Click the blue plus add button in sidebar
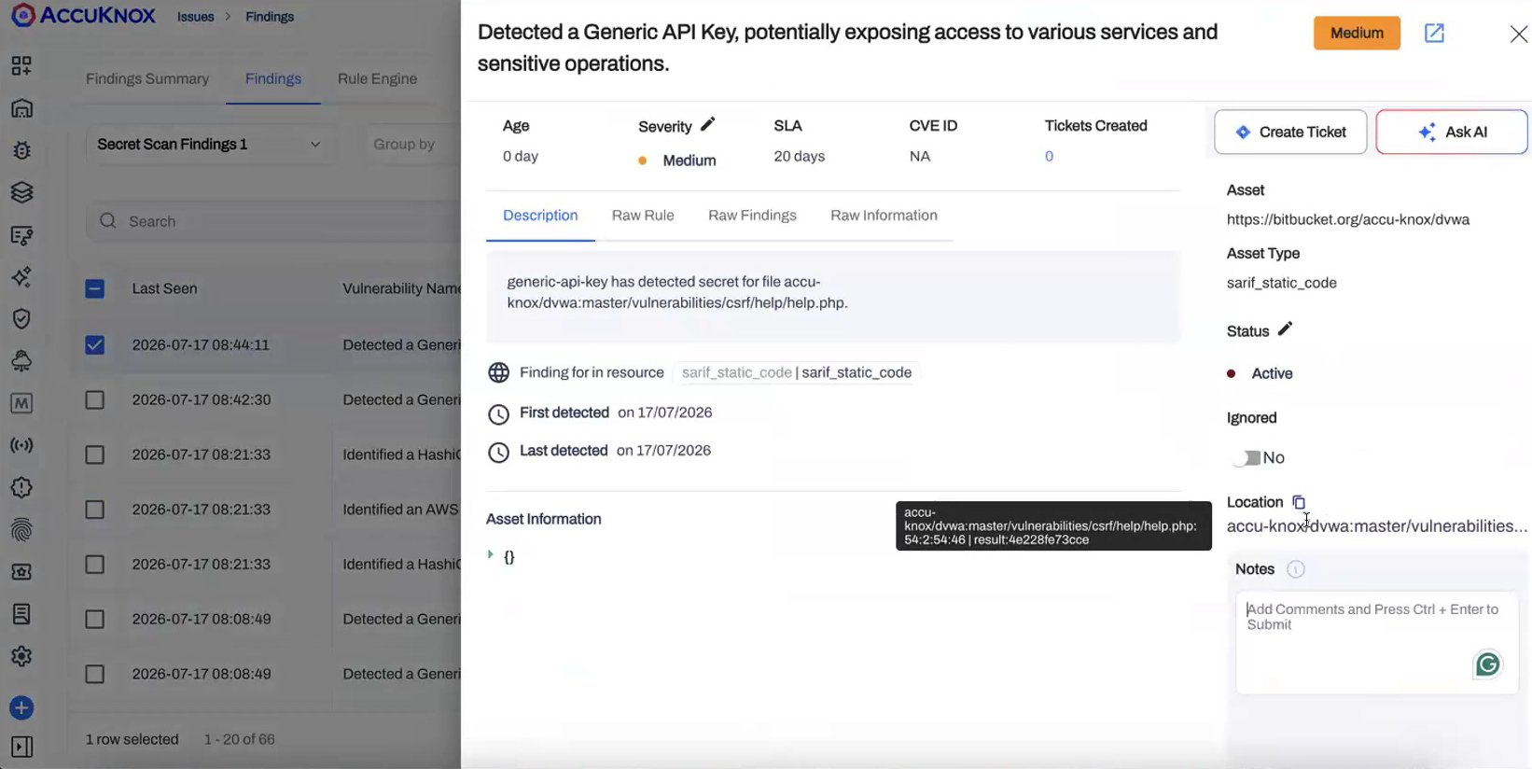The height and width of the screenshot is (769, 1532). [x=21, y=708]
